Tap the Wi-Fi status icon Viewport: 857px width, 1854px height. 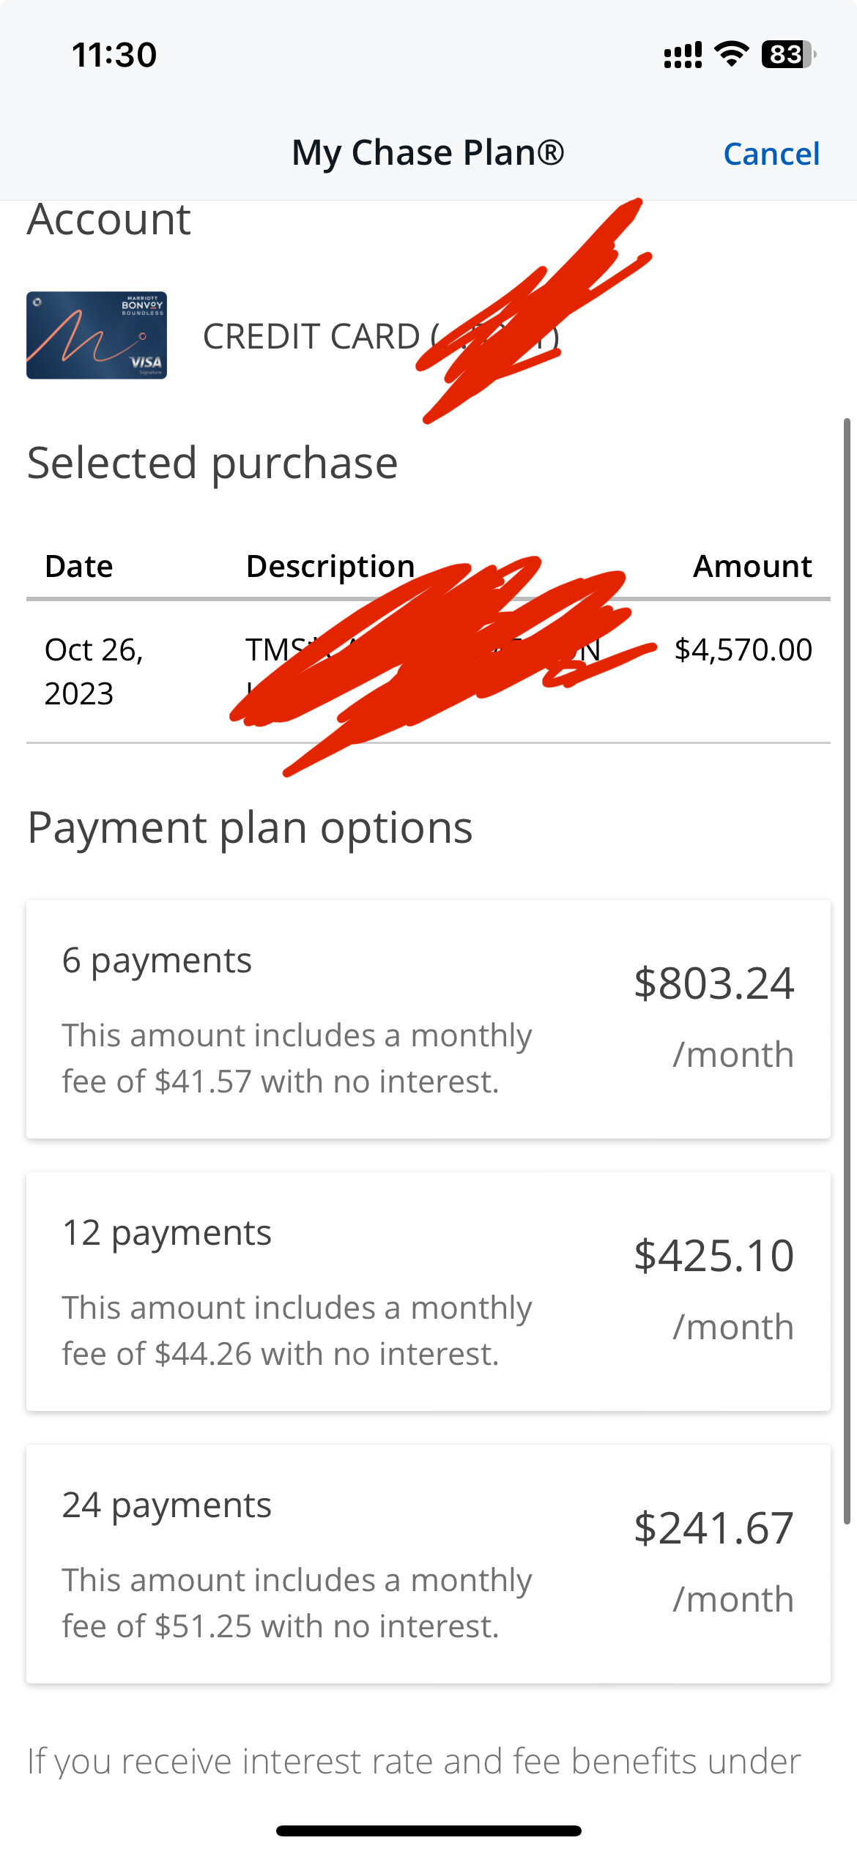coord(731,54)
